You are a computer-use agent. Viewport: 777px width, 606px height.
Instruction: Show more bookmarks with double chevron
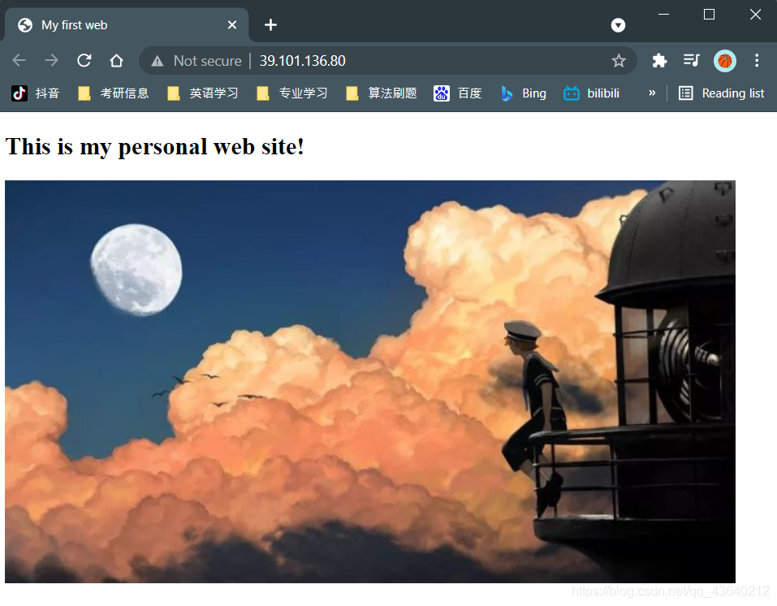click(x=652, y=93)
